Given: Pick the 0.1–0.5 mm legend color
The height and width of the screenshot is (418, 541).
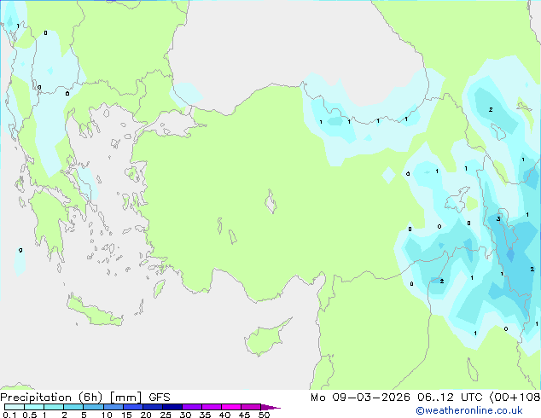Looking at the screenshot, I should pos(15,407).
